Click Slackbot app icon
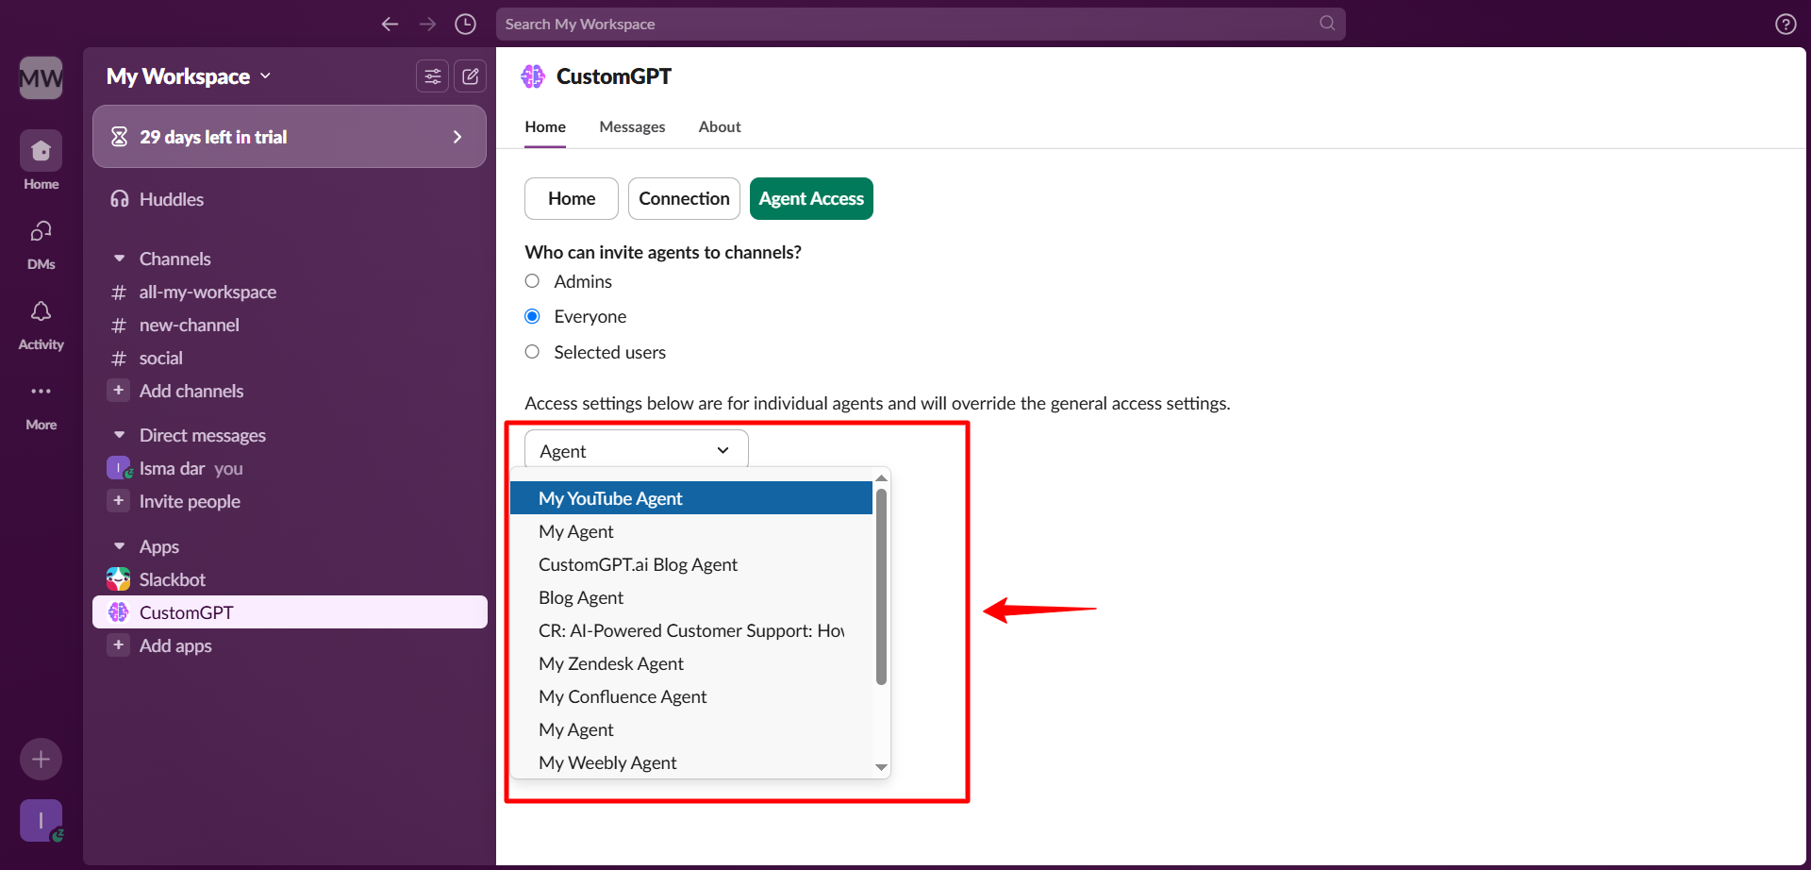Screen dimensions: 1811x870 click(x=118, y=579)
